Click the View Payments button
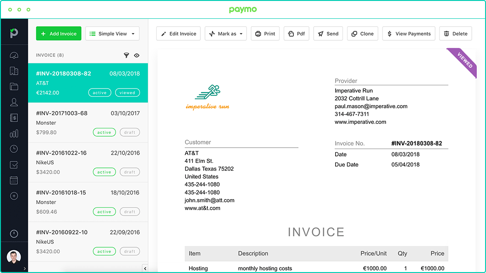The height and width of the screenshot is (273, 486). click(x=409, y=33)
